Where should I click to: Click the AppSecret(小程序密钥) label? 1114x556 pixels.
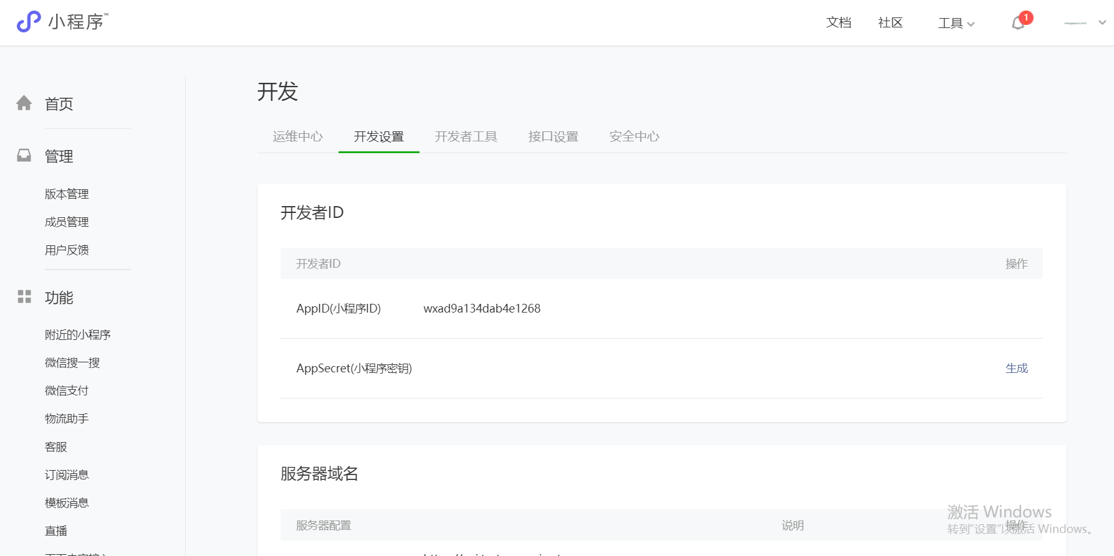click(354, 368)
